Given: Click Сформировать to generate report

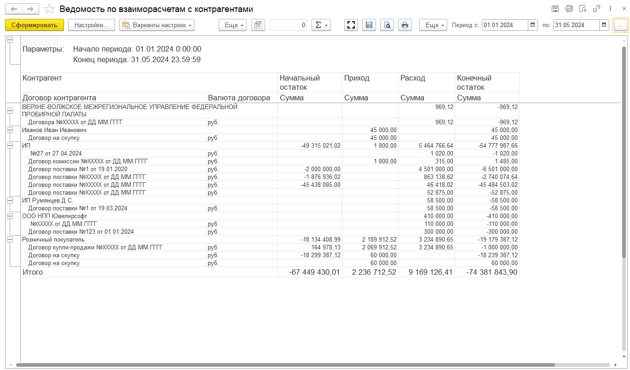Looking at the screenshot, I should [35, 25].
